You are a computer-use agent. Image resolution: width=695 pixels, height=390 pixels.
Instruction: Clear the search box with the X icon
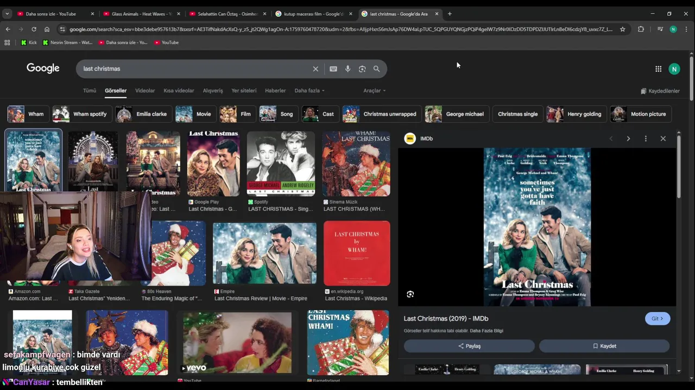(315, 69)
